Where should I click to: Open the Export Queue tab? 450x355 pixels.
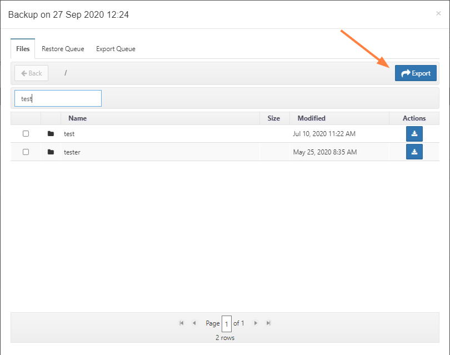[x=116, y=49]
